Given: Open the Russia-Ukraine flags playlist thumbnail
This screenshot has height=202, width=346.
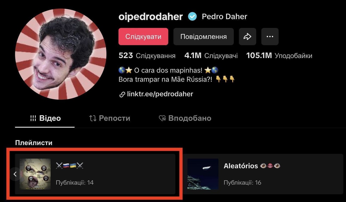Looking at the screenshot, I should 35,174.
